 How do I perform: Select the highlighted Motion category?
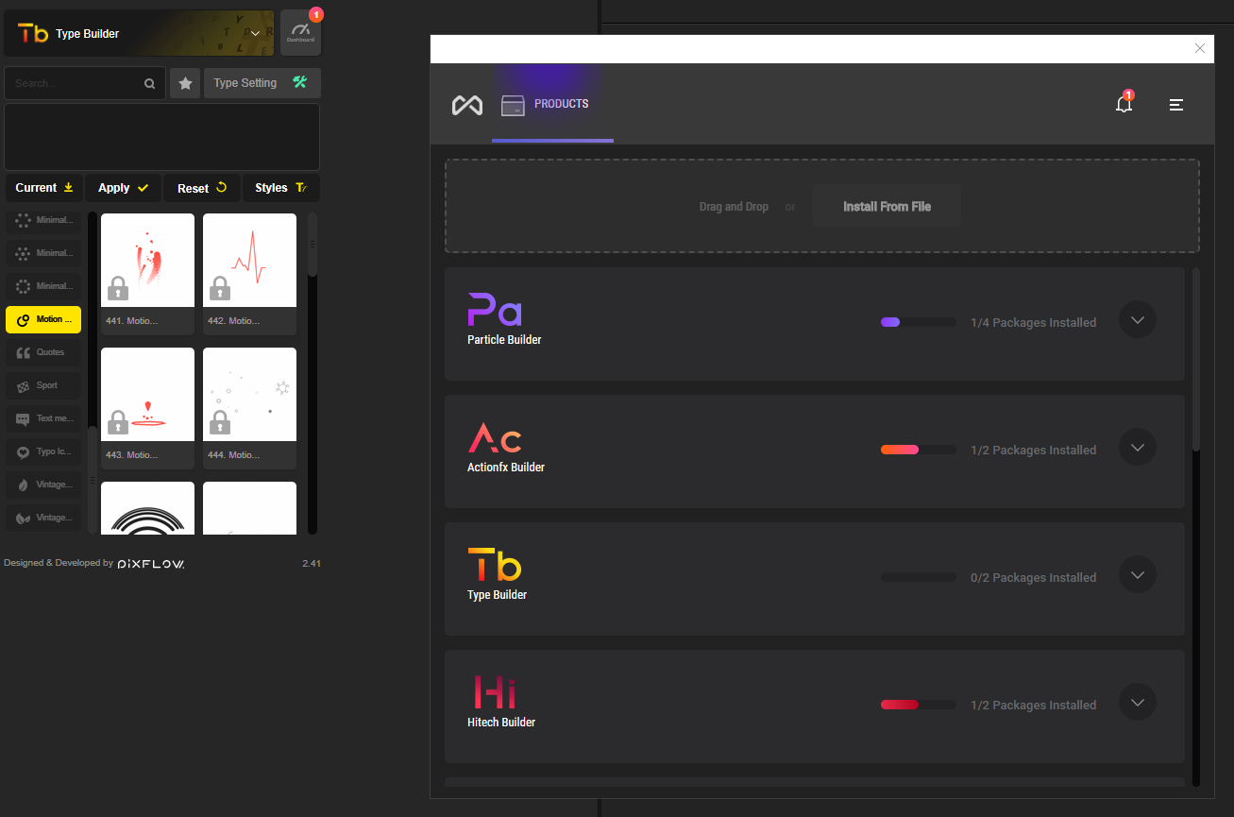(43, 319)
